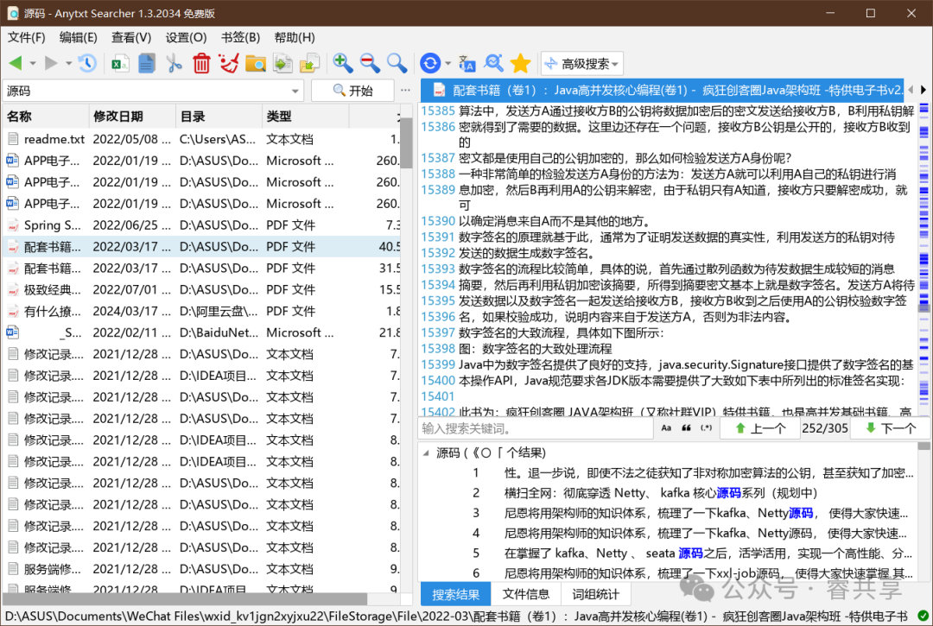933x626 pixels.
Task: Select the readme.txt file row
Action: 201,139
